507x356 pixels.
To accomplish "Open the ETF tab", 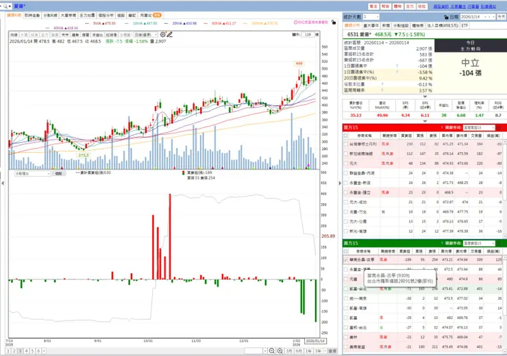I will point(465,25).
